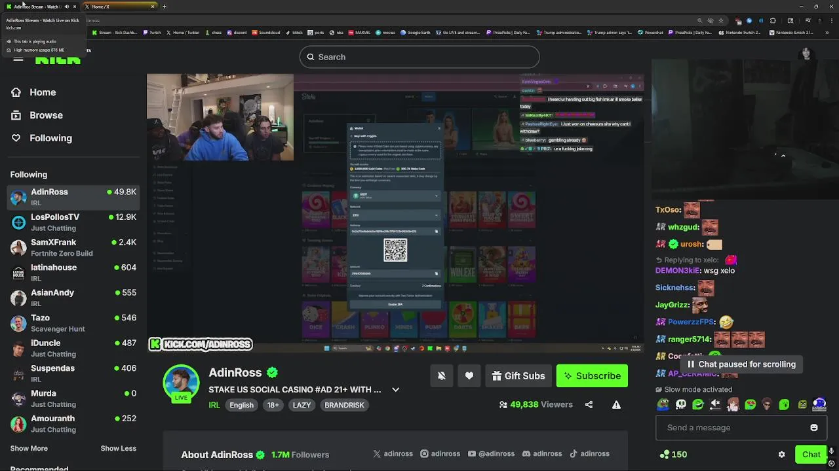Screen dimensions: 839x471
Task: Open Instagram adinross social link
Action: [x=440, y=453]
